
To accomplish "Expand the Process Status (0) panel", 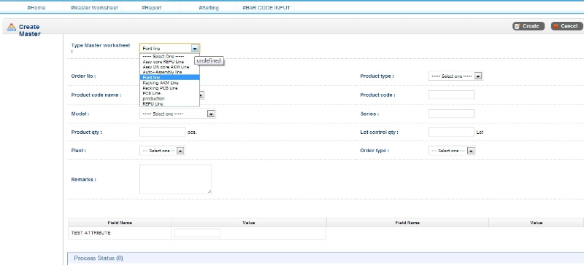I will [x=326, y=258].
